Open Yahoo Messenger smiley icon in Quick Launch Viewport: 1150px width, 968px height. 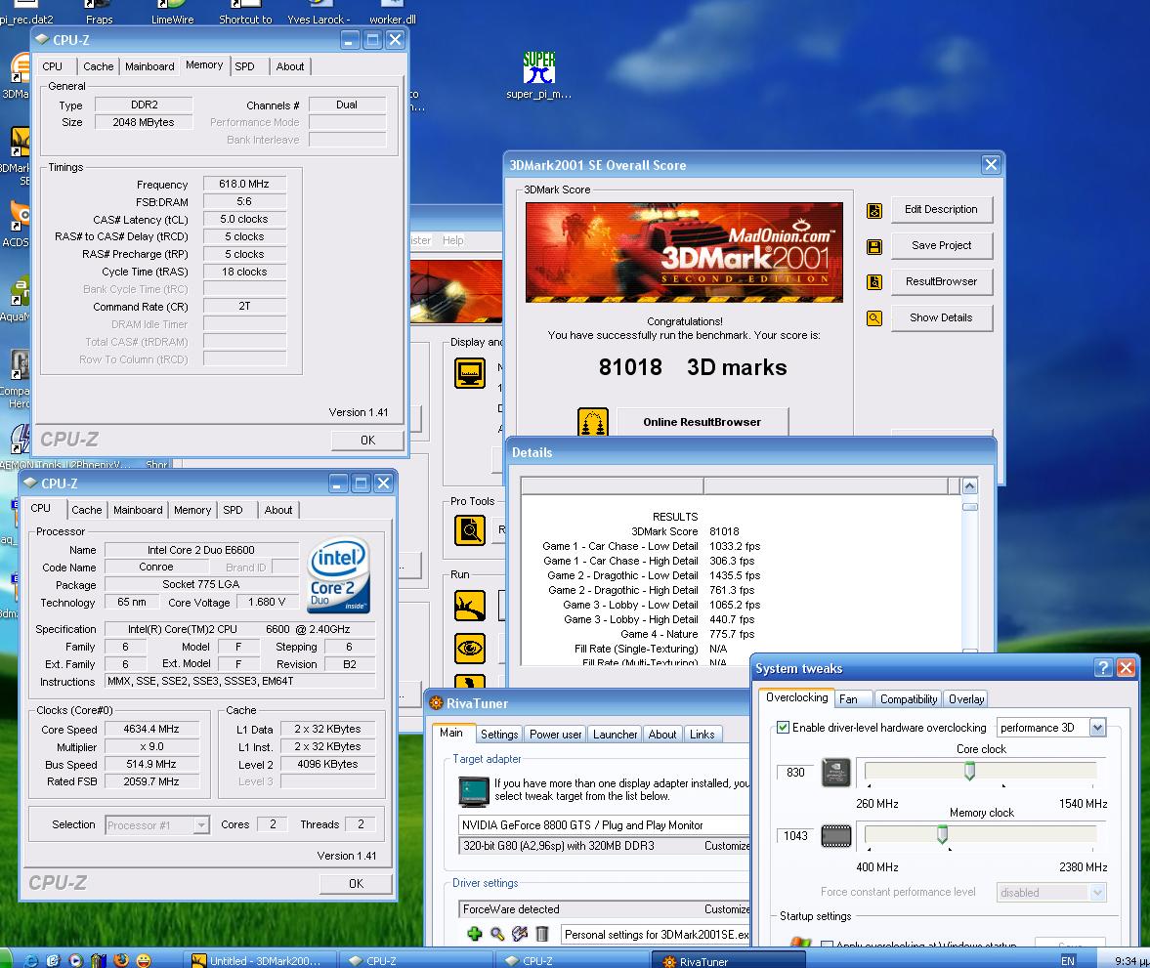pos(144,960)
